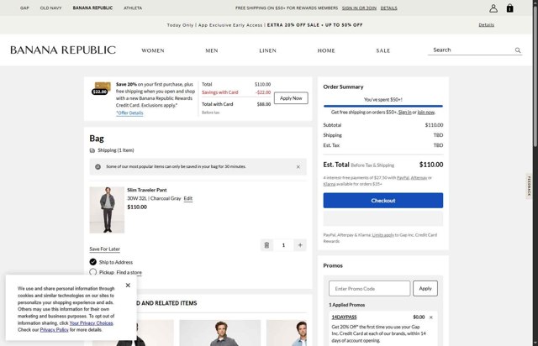Open the SALE menu
The height and width of the screenshot is (346, 538).
383,50
